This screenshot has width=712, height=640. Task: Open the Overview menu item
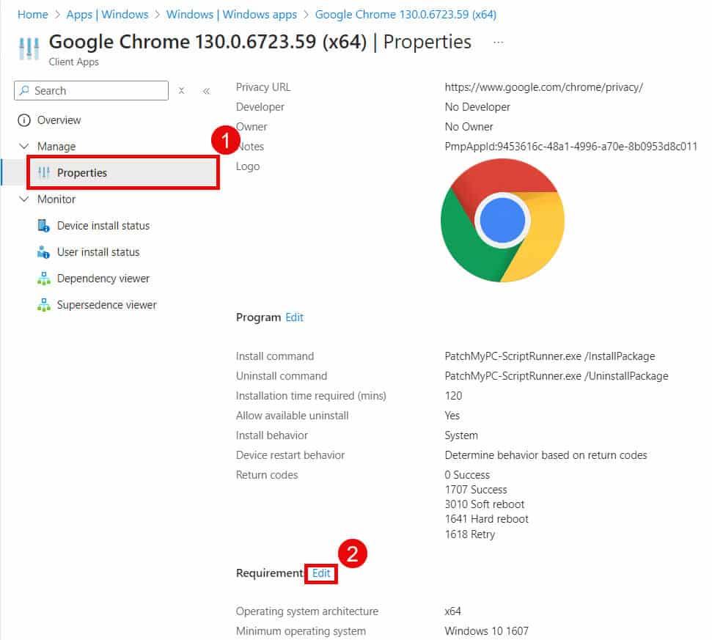tap(59, 120)
